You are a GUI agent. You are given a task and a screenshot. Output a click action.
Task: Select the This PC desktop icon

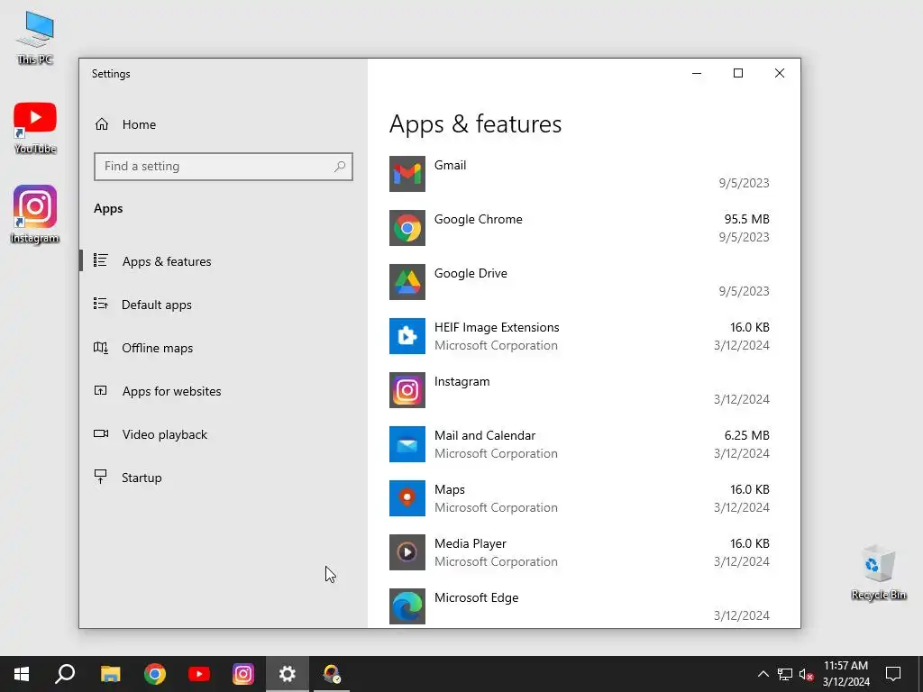[35, 38]
